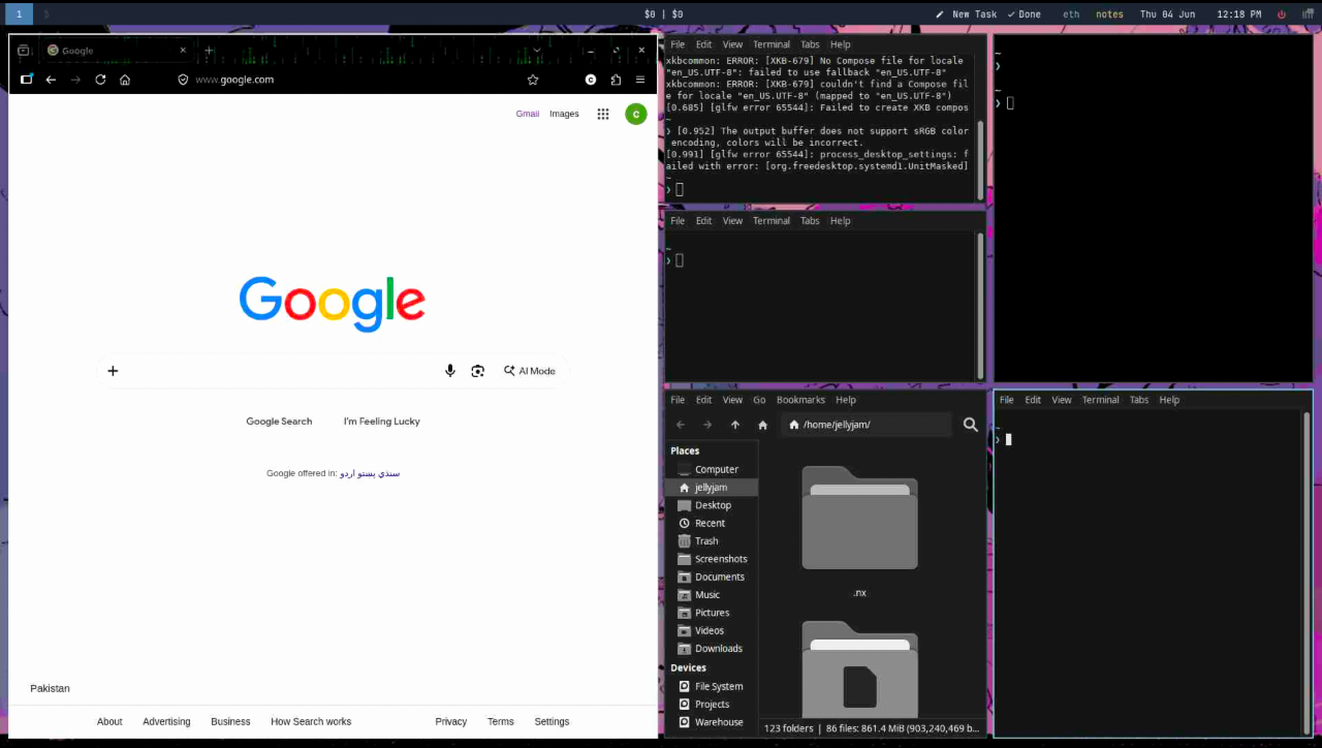Open the Advertising footer link
Viewport: 1322px width, 748px height.
point(166,721)
